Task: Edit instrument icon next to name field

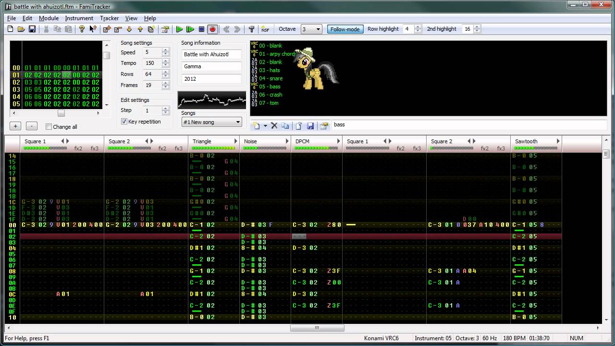Action: click(324, 126)
